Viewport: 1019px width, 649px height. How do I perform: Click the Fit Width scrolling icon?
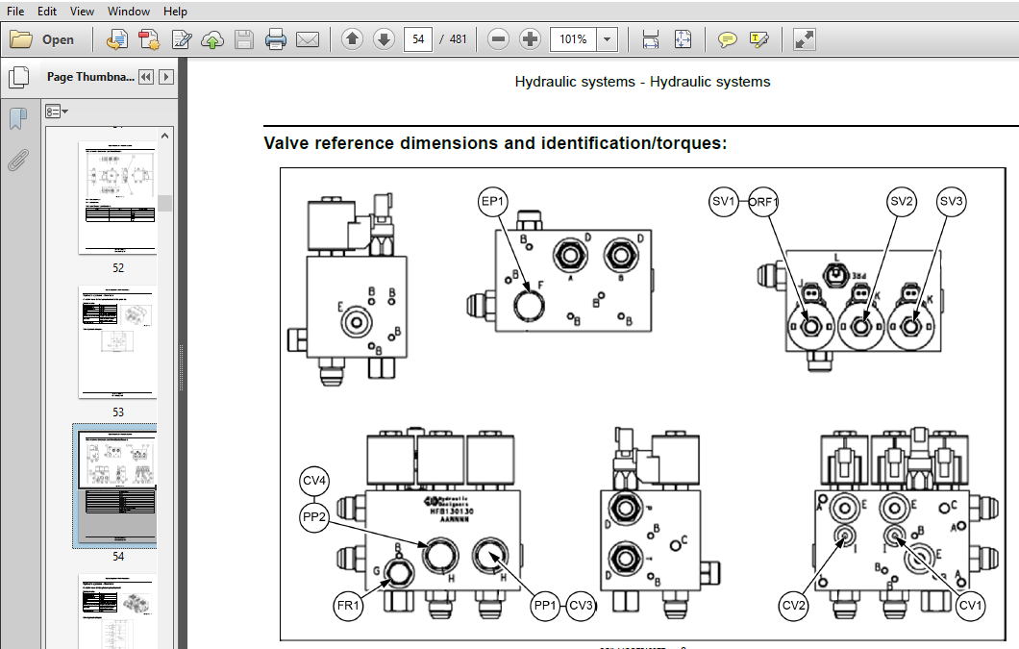pos(651,39)
